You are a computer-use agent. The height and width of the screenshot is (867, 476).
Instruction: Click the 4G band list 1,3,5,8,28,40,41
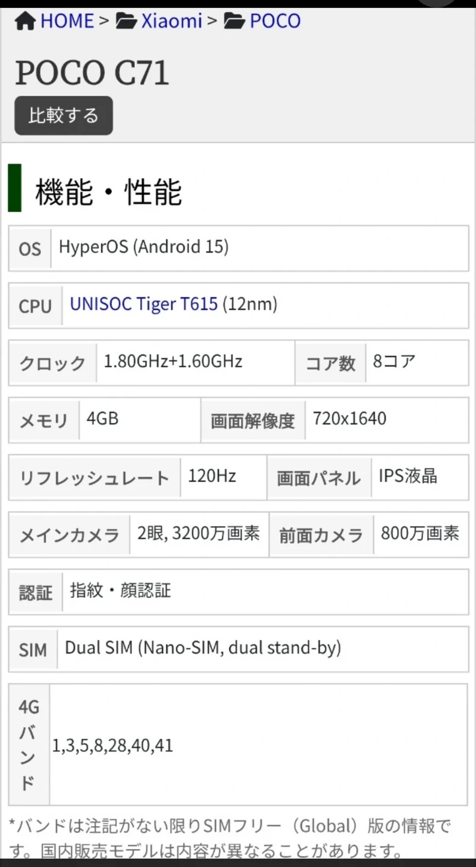click(x=113, y=745)
